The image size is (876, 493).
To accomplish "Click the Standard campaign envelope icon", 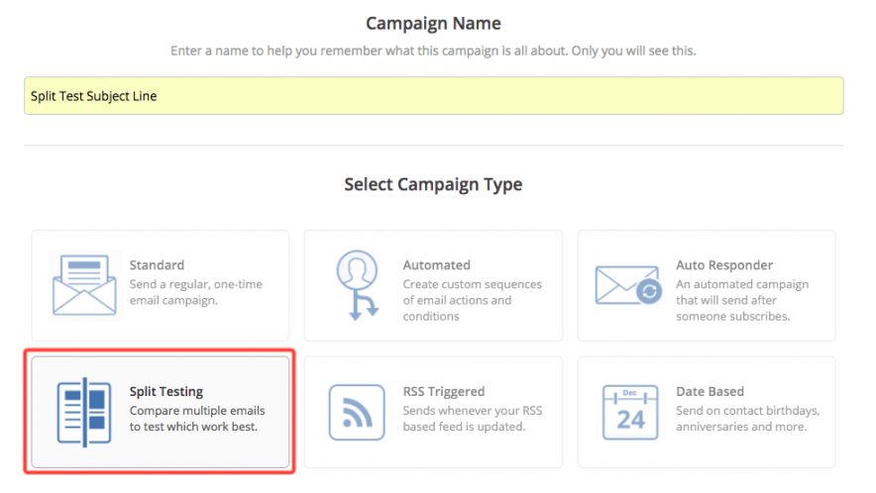I will coord(83,286).
